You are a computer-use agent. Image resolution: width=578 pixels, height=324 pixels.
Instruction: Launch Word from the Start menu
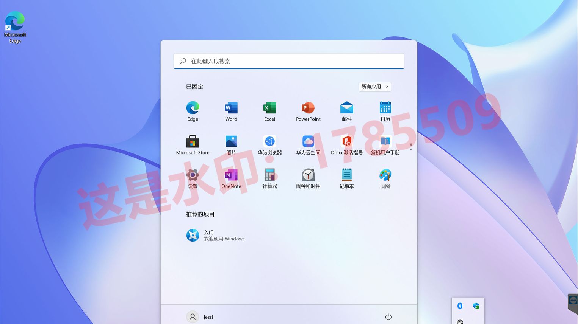coord(231,112)
